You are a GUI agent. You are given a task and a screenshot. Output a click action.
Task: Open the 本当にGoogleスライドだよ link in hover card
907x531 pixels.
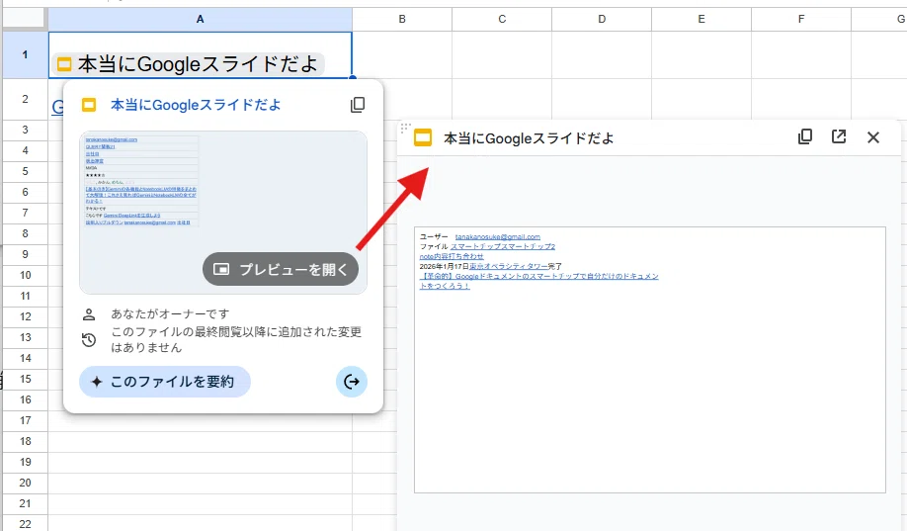pos(196,105)
